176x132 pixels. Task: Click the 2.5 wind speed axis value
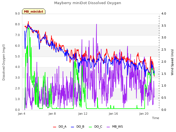[x=164, y=50]
